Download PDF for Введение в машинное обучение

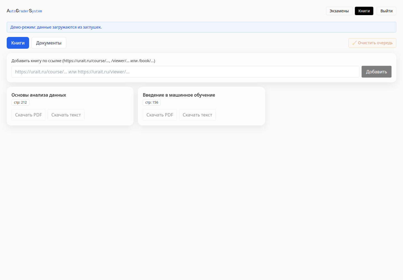coord(160,115)
